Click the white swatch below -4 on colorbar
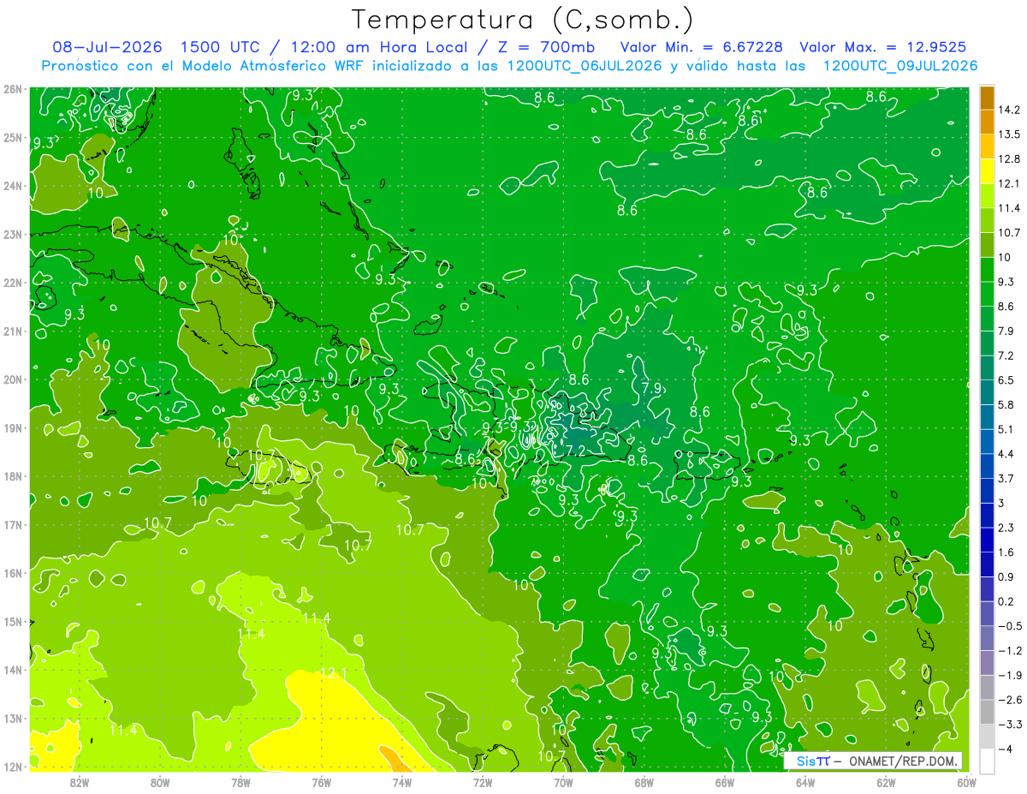The width and height of the screenshot is (1027, 794). [x=987, y=761]
